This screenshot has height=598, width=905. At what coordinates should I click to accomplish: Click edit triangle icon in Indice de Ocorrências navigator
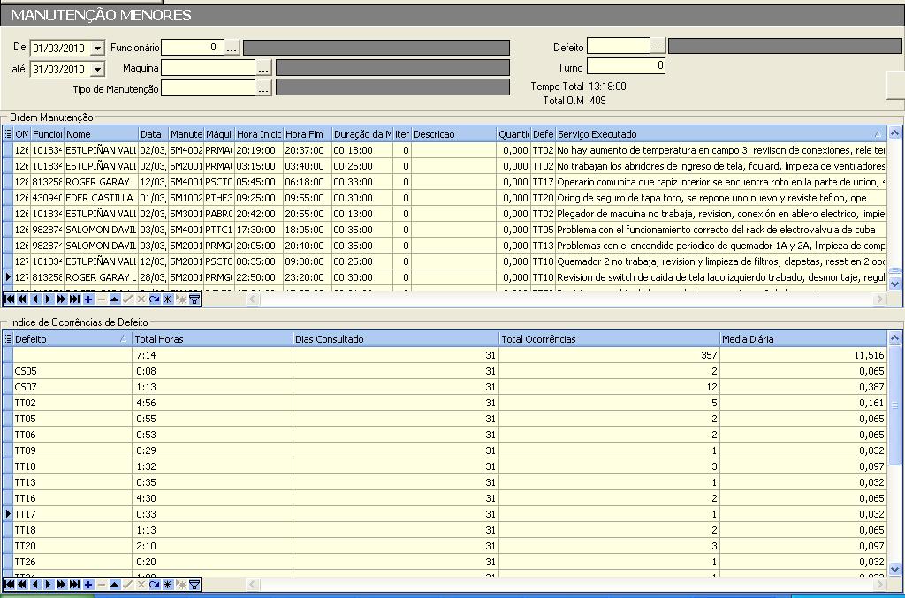pos(115,584)
